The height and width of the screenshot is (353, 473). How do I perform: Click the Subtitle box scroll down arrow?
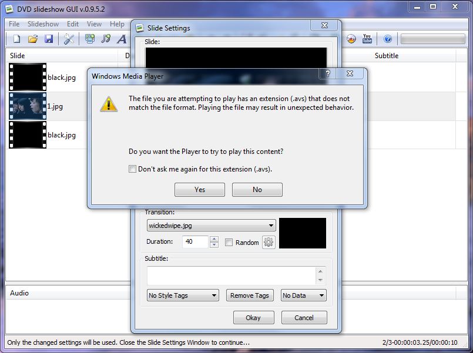coord(320,280)
